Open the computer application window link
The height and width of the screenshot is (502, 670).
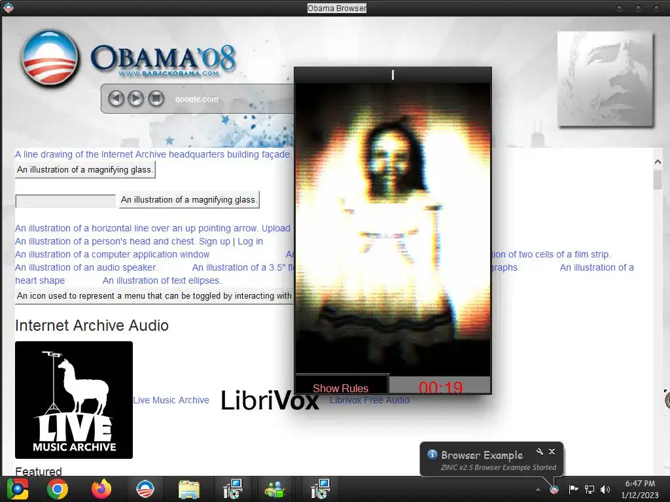[x=112, y=254]
